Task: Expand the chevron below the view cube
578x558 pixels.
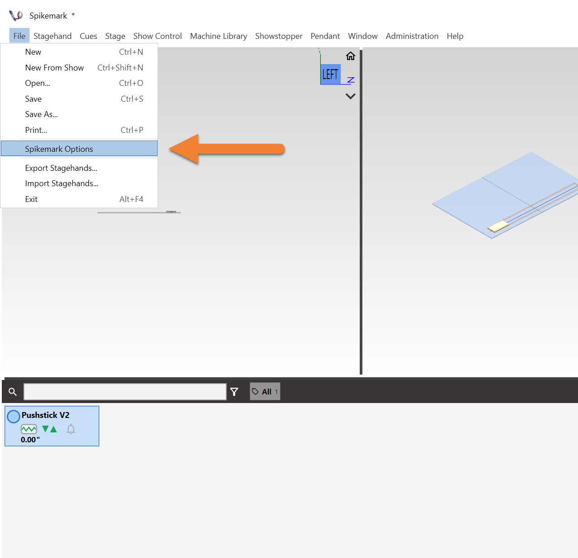Action: pos(350,96)
